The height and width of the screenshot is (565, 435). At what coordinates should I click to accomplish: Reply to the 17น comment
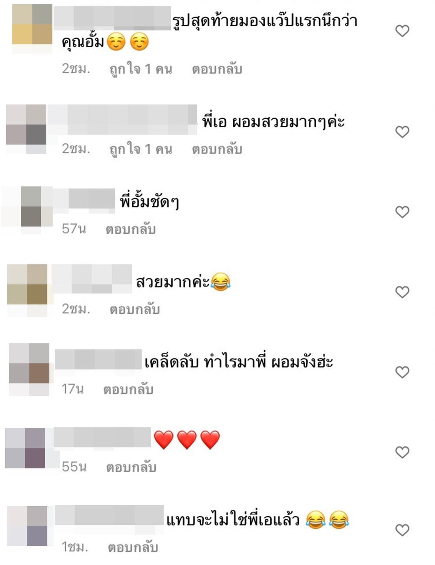click(x=128, y=389)
